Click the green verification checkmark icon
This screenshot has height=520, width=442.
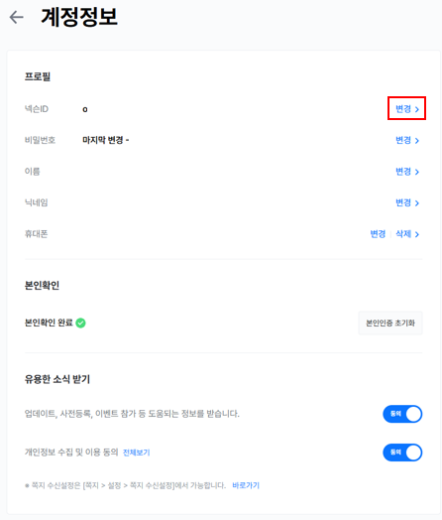tap(80, 323)
